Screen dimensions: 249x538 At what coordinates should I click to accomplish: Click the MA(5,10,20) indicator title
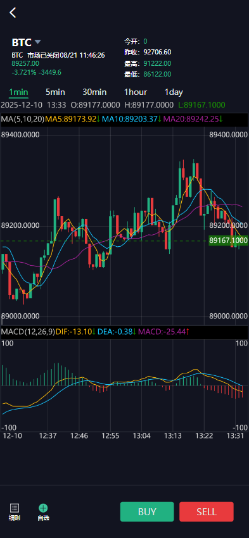click(x=23, y=120)
